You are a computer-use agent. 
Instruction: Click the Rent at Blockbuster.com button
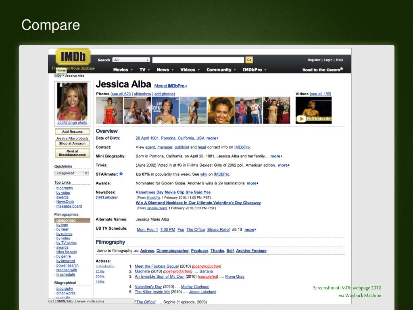[72, 153]
